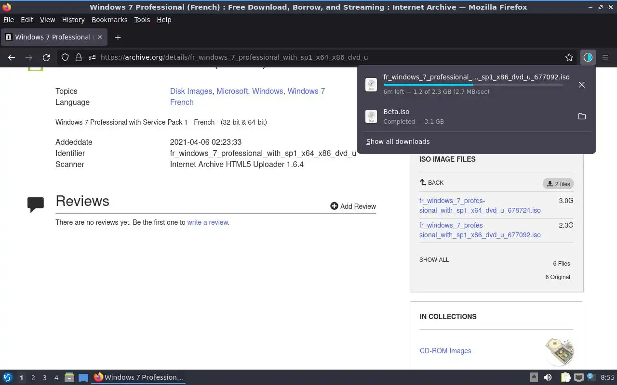The height and width of the screenshot is (385, 617).
Task: Open a new tab with plus button
Action: pos(118,37)
